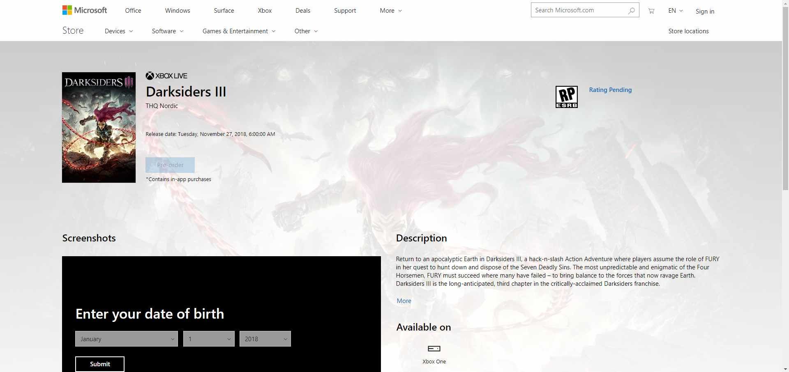Open the Darksiders III cover art
The width and height of the screenshot is (789, 372).
(99, 127)
